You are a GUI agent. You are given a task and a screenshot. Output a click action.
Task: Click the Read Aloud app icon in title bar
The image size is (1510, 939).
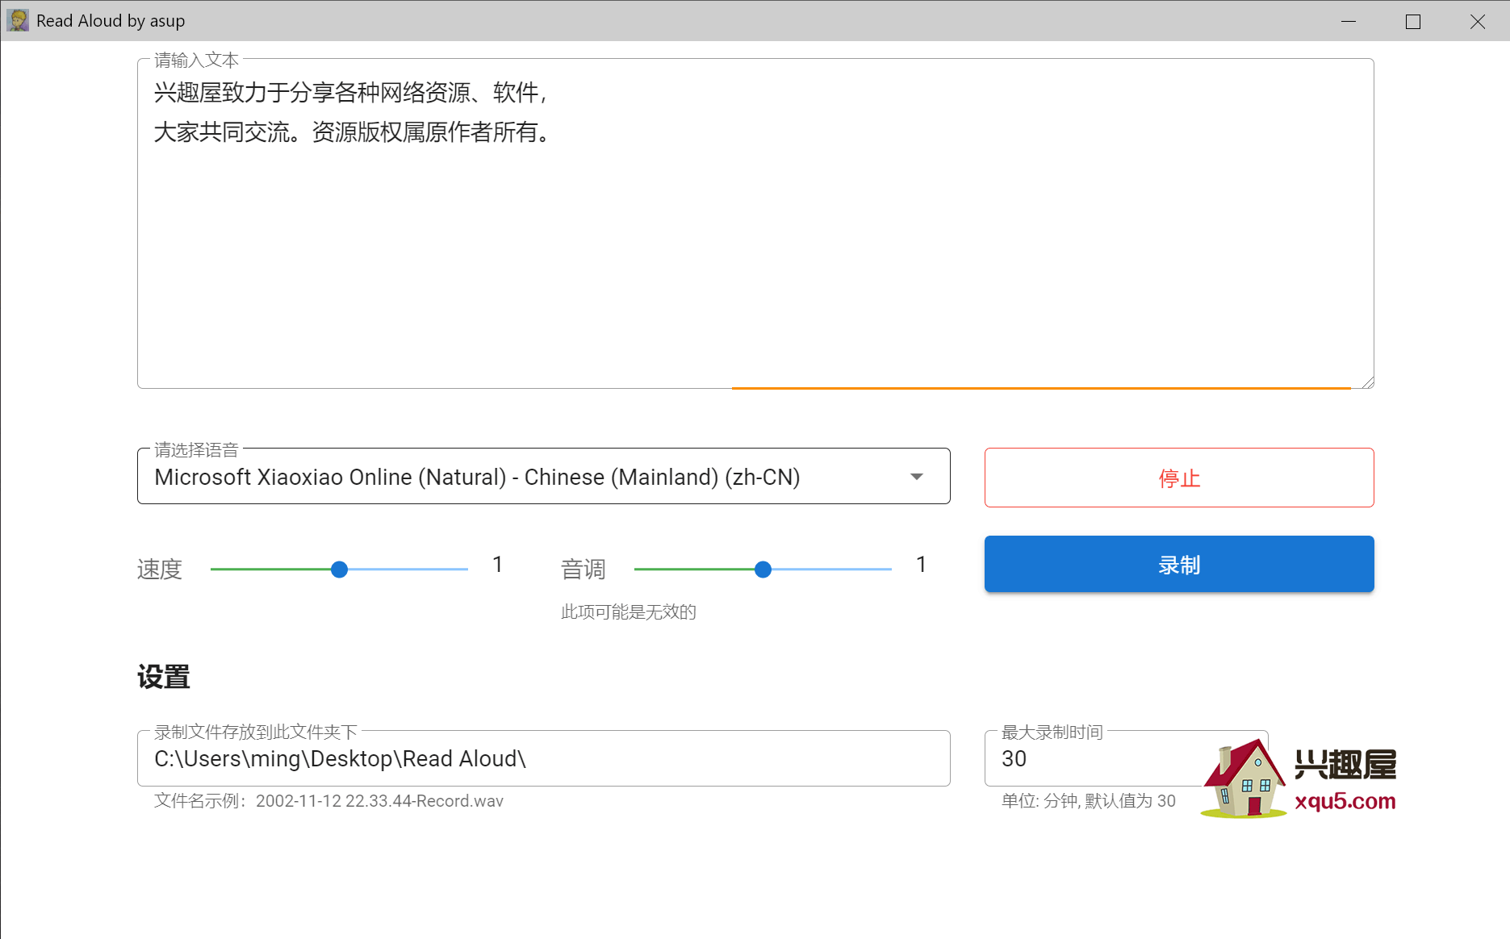[18, 21]
